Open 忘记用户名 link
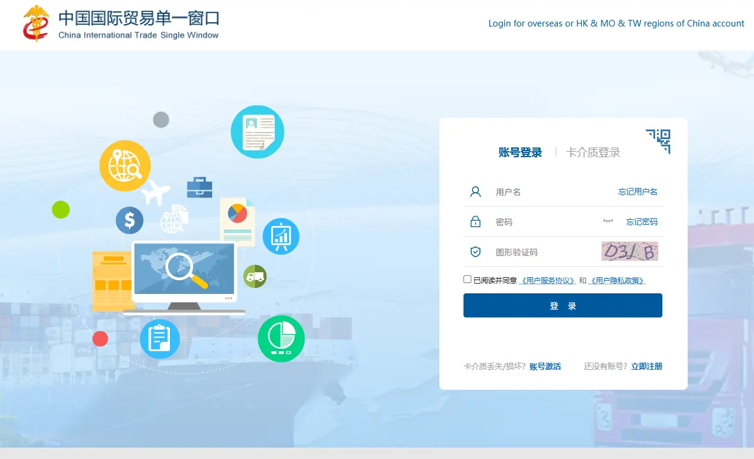 [x=638, y=192]
